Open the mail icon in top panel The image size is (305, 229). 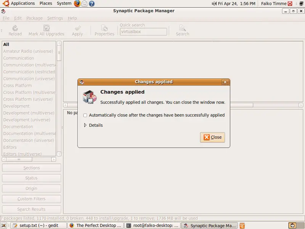point(84,3)
